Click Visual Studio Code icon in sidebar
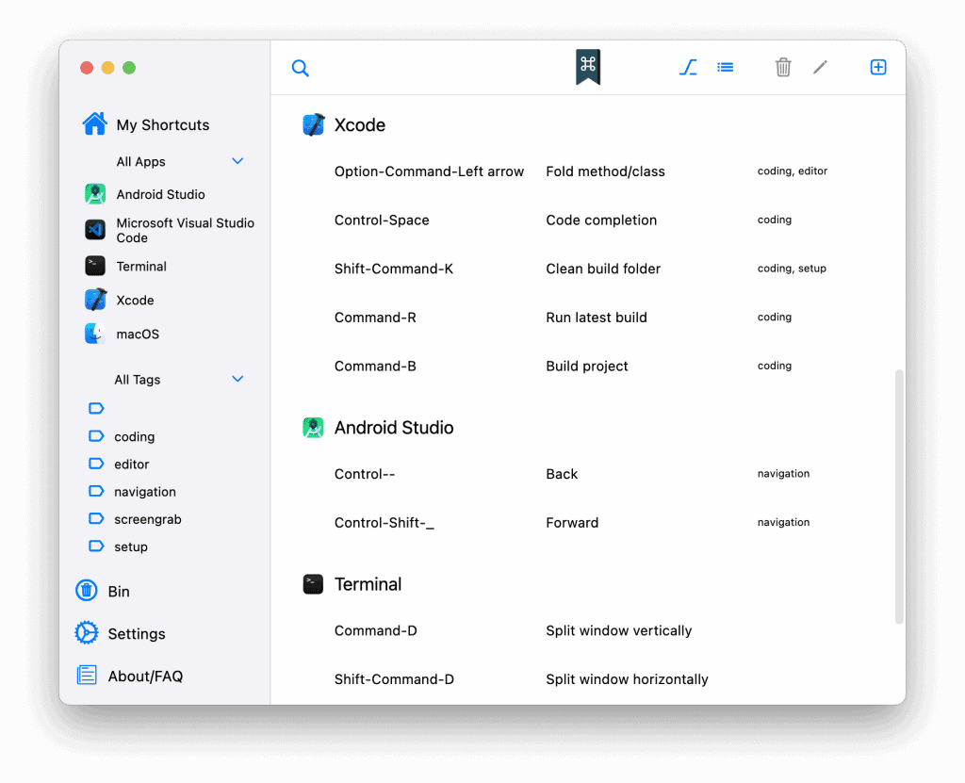 [95, 230]
